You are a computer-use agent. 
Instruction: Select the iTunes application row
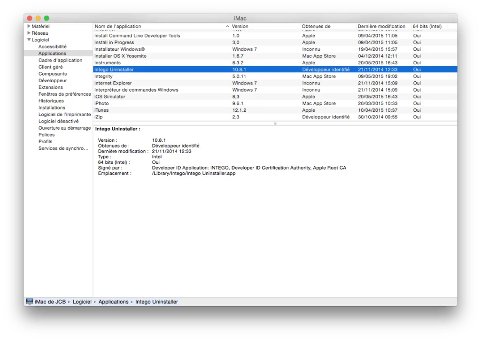[x=275, y=110]
